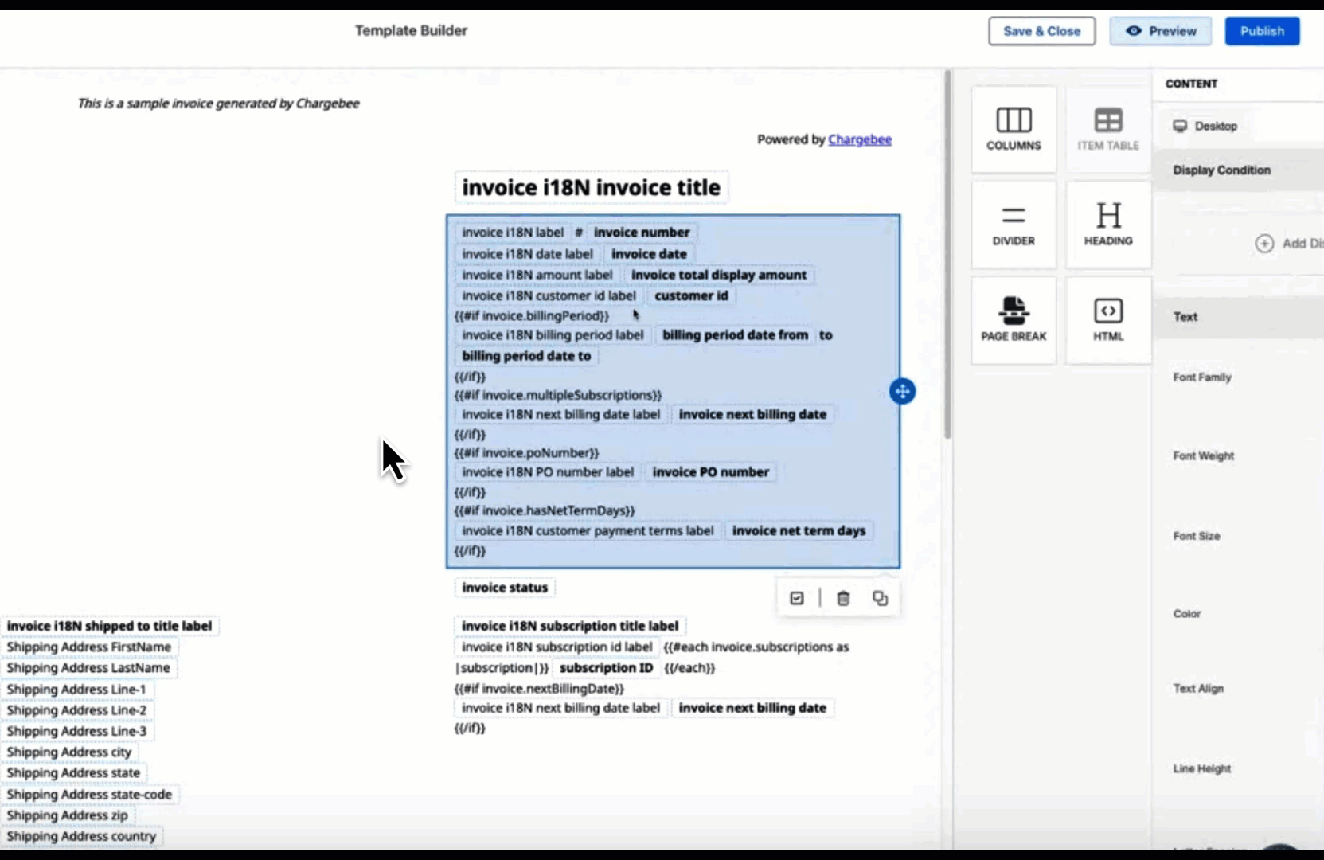Screen dimensions: 1324x860
Task: Expand the Display Condition section
Action: [x=1221, y=170]
